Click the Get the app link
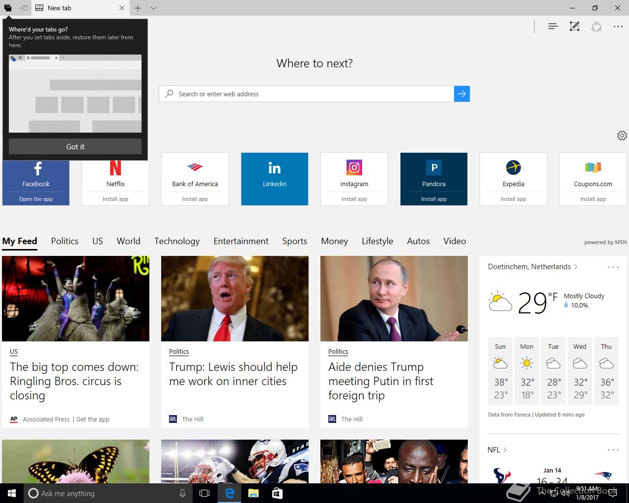 [93, 419]
